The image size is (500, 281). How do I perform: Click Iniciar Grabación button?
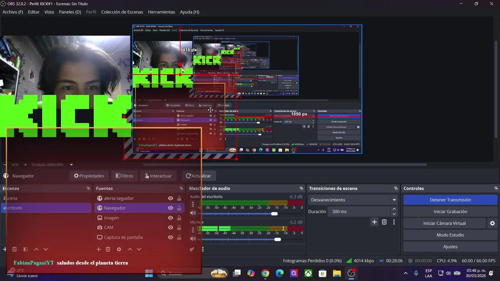point(450,212)
